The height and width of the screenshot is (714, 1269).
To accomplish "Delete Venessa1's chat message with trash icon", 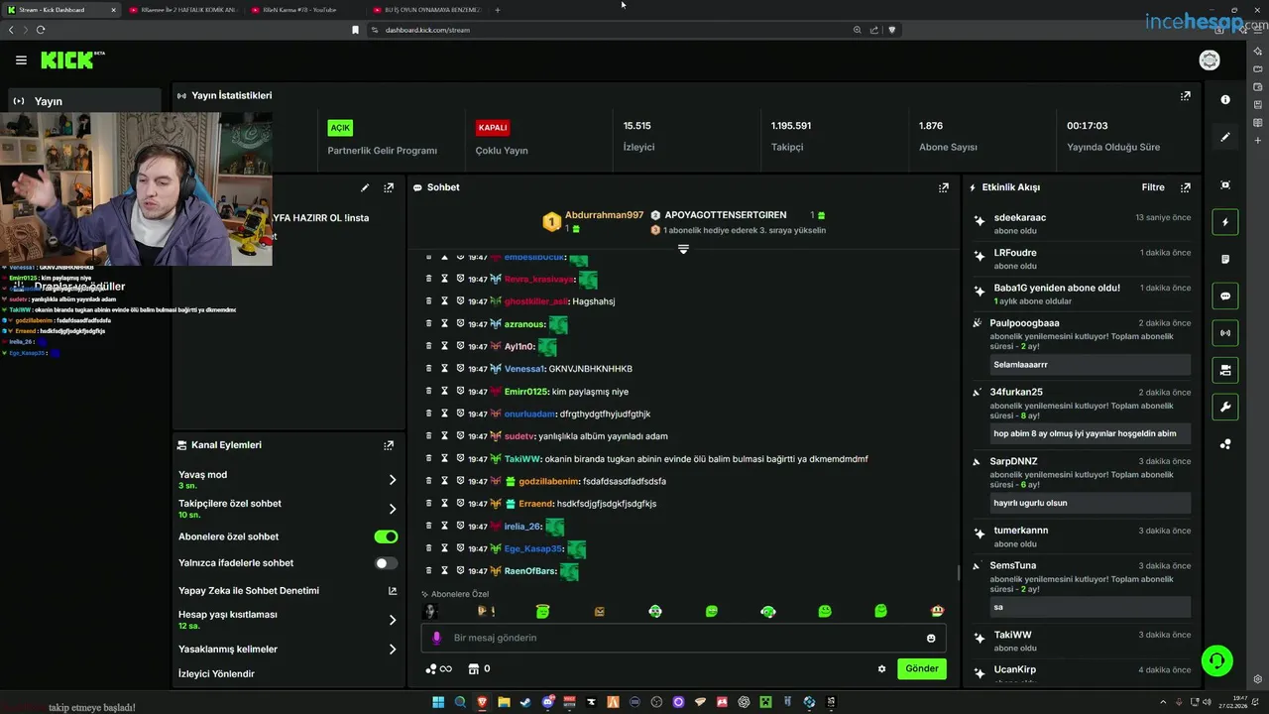I will (x=428, y=369).
